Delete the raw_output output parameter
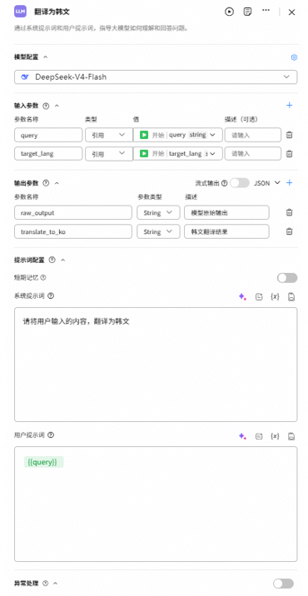This screenshot has height=596, width=308. tap(290, 212)
